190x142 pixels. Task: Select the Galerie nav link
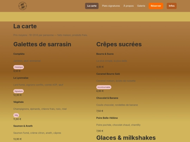(x=141, y=6)
